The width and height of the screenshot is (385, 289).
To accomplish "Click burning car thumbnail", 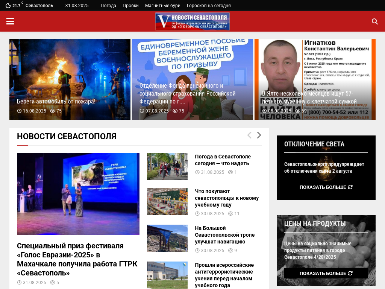I will pos(70,80).
